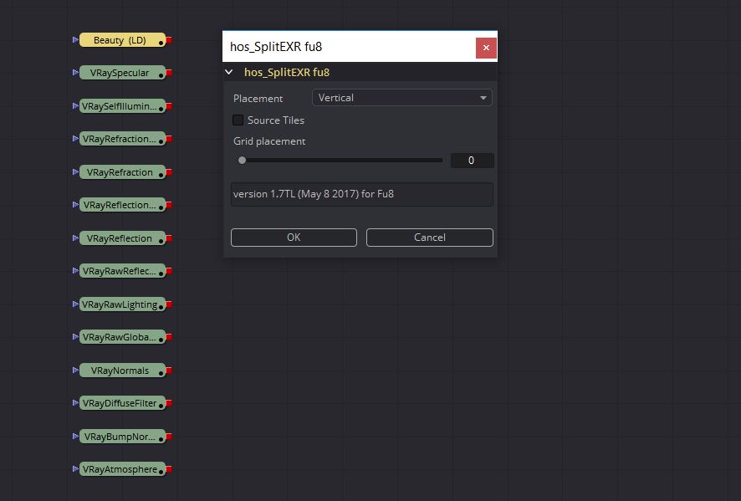
Task: Click blue input arrow of VRaySpecular node
Action: tap(75, 72)
